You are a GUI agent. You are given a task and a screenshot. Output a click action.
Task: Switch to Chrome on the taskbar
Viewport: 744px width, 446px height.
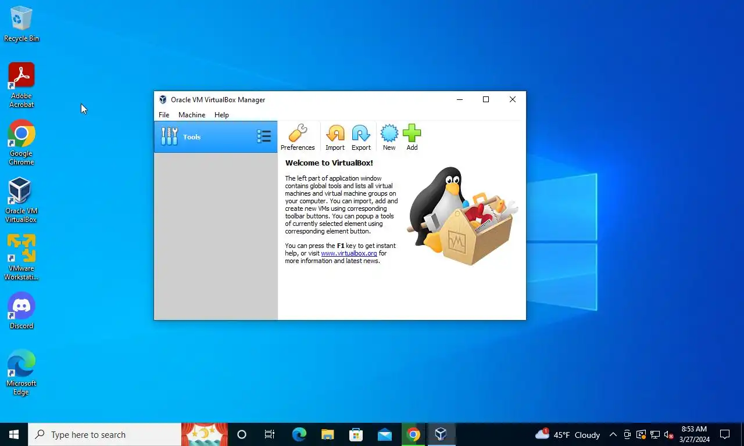point(413,434)
